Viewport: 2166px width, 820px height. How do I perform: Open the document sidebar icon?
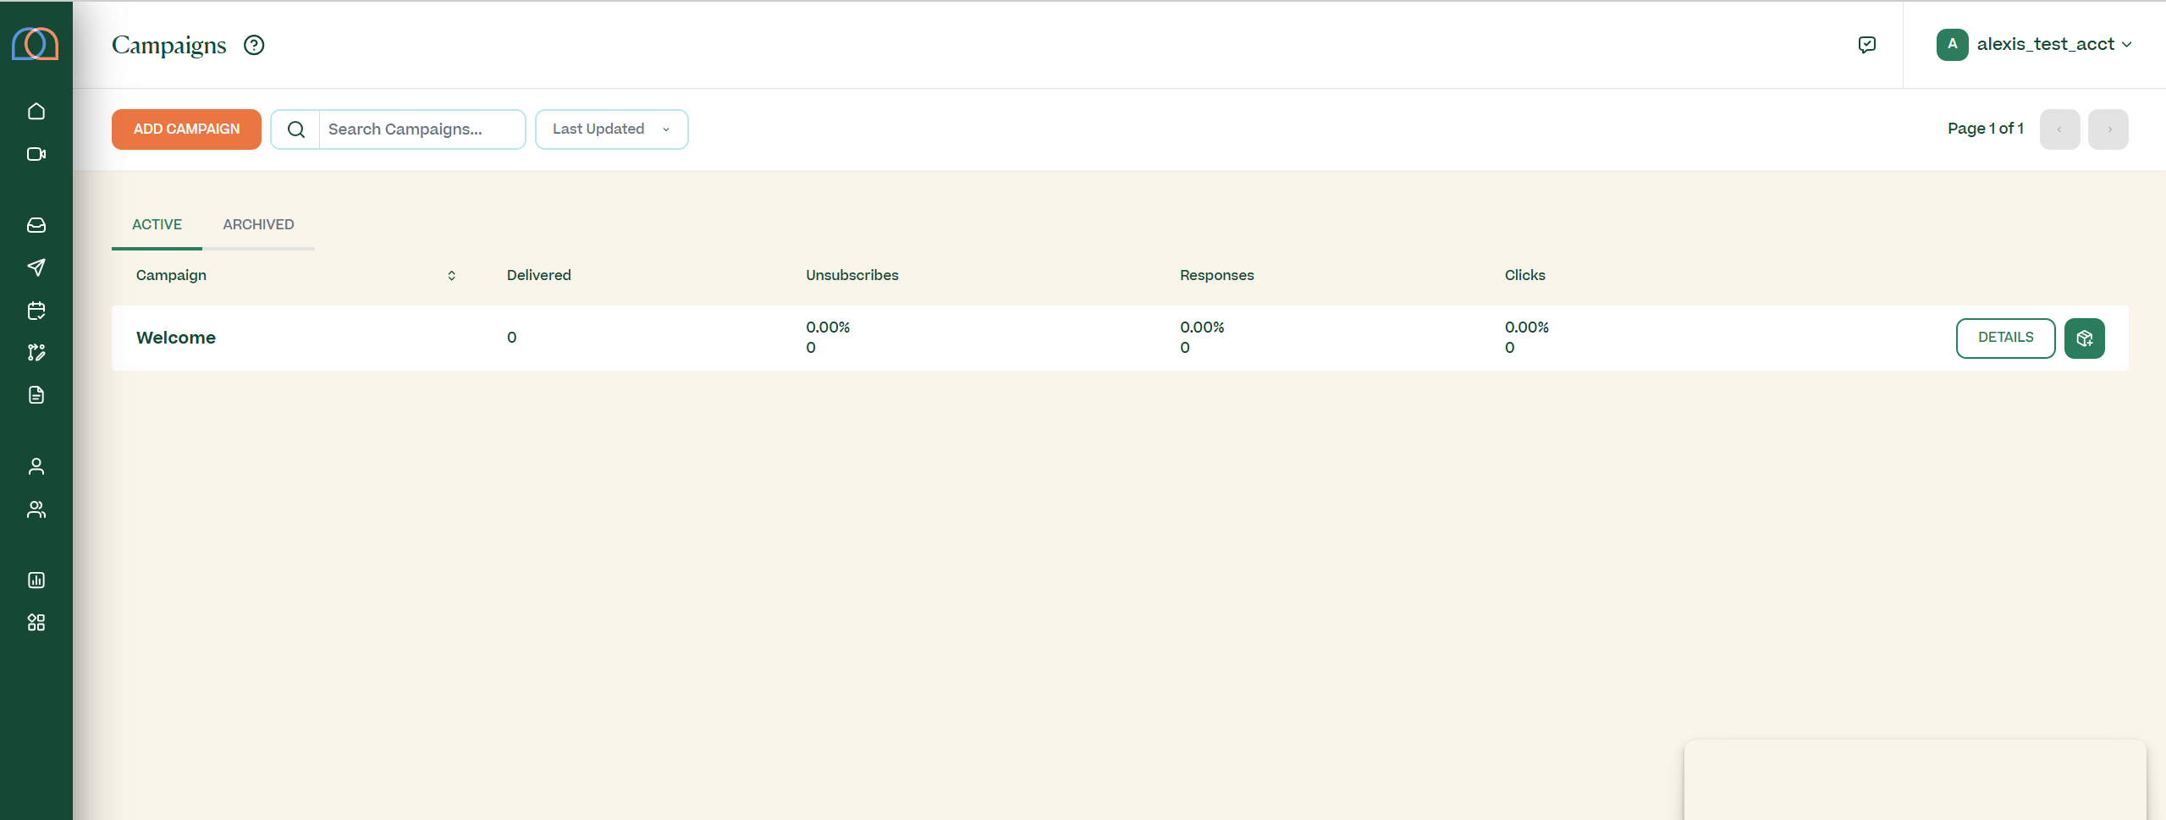[x=36, y=395]
